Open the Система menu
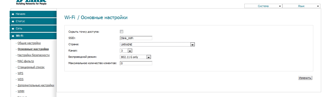 point(263,6)
